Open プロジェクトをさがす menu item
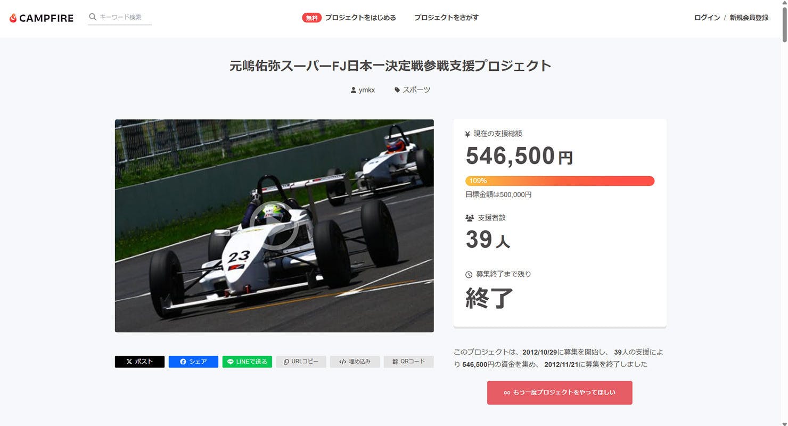This screenshot has height=426, width=788. pyautogui.click(x=446, y=18)
